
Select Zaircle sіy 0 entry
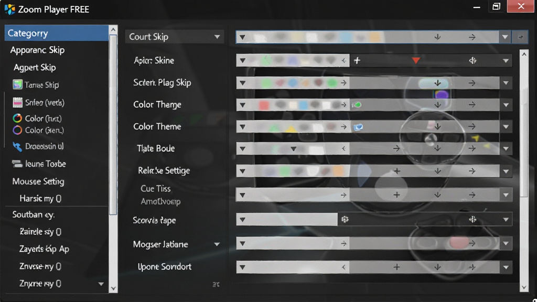click(x=40, y=232)
